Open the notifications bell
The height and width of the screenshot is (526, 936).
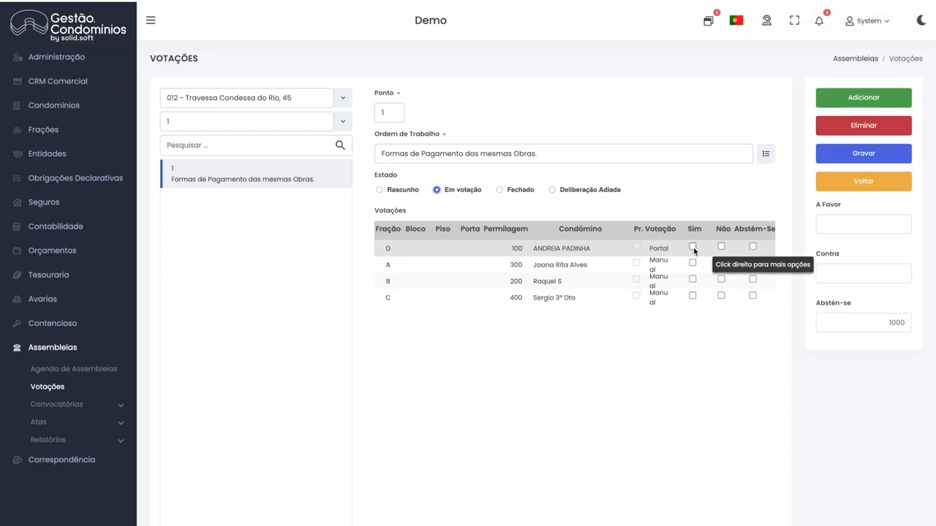pos(819,21)
